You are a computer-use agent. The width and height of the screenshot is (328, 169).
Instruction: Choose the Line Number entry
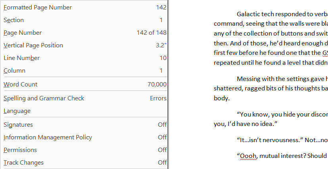22,58
